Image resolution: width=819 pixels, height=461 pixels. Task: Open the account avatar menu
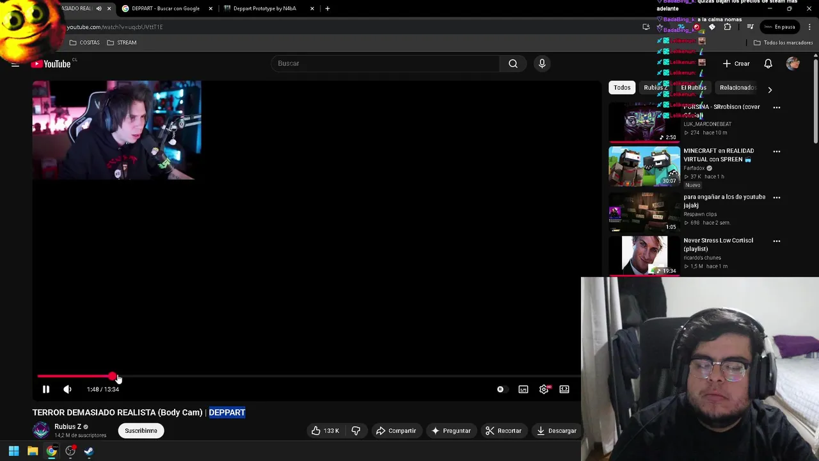(793, 63)
